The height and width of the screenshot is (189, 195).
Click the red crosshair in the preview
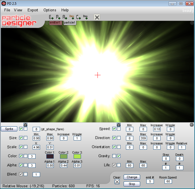click(x=97, y=75)
